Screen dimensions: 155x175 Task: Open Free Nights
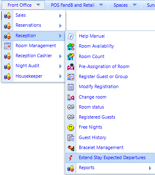click(x=110, y=127)
